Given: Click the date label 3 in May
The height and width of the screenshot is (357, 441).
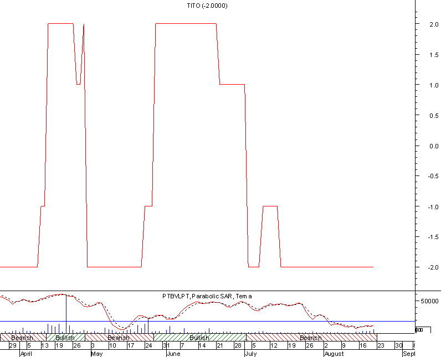Looking at the screenshot, I should 93,345.
